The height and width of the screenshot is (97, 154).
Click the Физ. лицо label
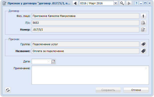pos(23,16)
